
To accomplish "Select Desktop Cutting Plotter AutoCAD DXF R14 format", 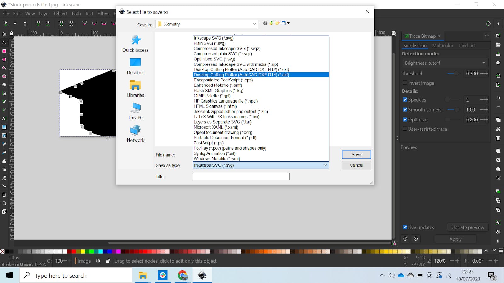I will pos(241,75).
